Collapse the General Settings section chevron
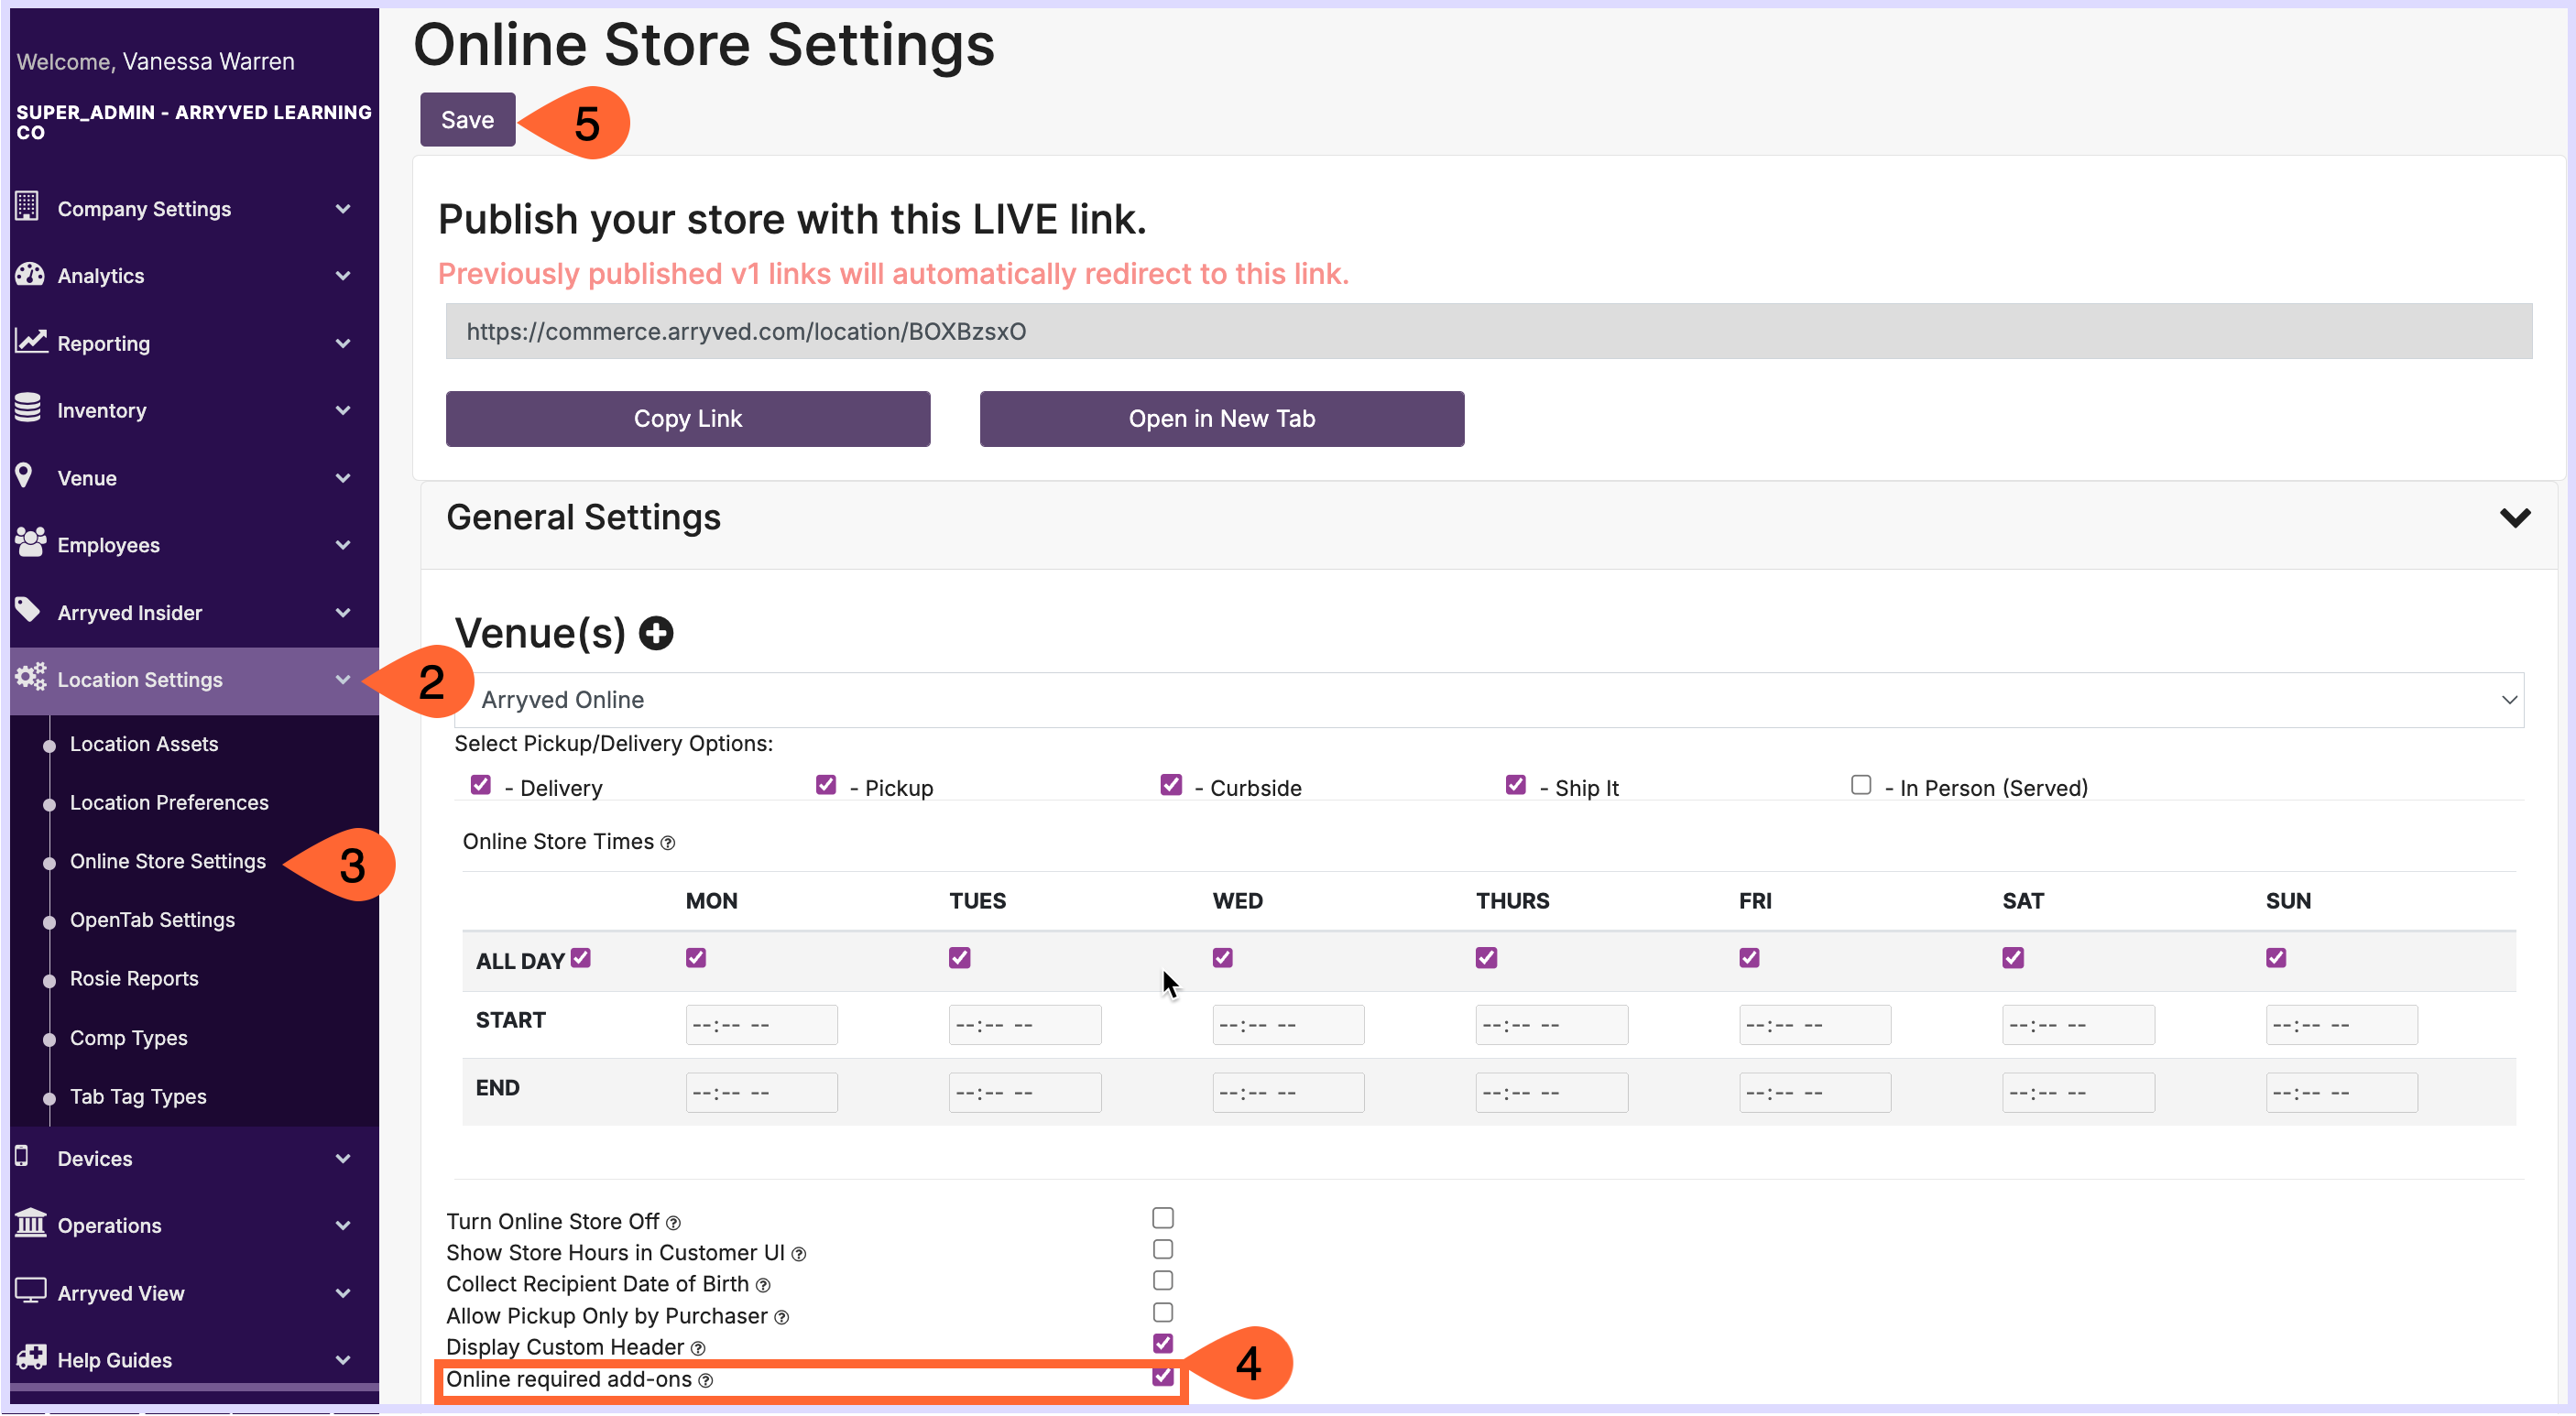 pyautogui.click(x=2514, y=518)
